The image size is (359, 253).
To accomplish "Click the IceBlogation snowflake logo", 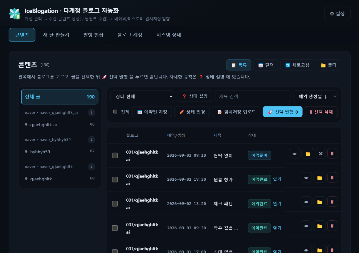I will tap(15, 14).
